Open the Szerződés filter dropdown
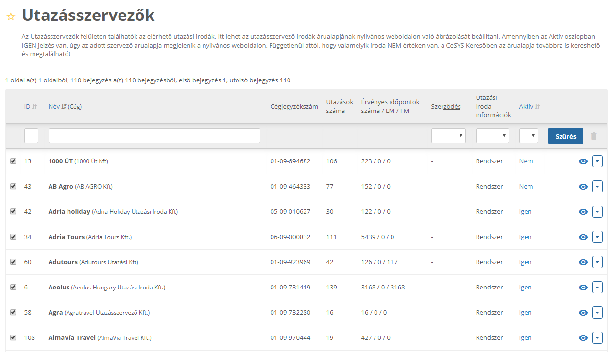 [448, 136]
